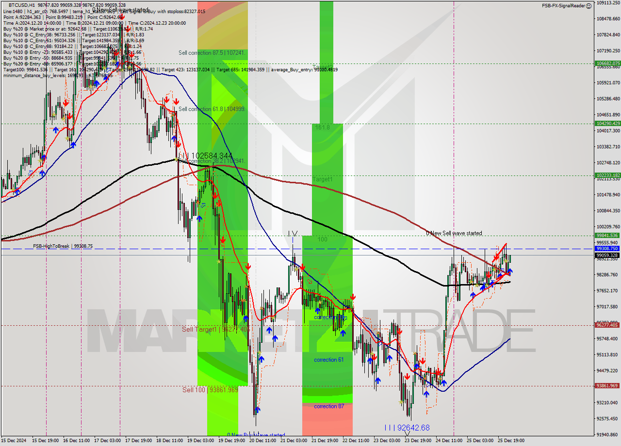Click 25 Dec 19:00 on the time axis
621x446 pixels.
[x=512, y=441]
